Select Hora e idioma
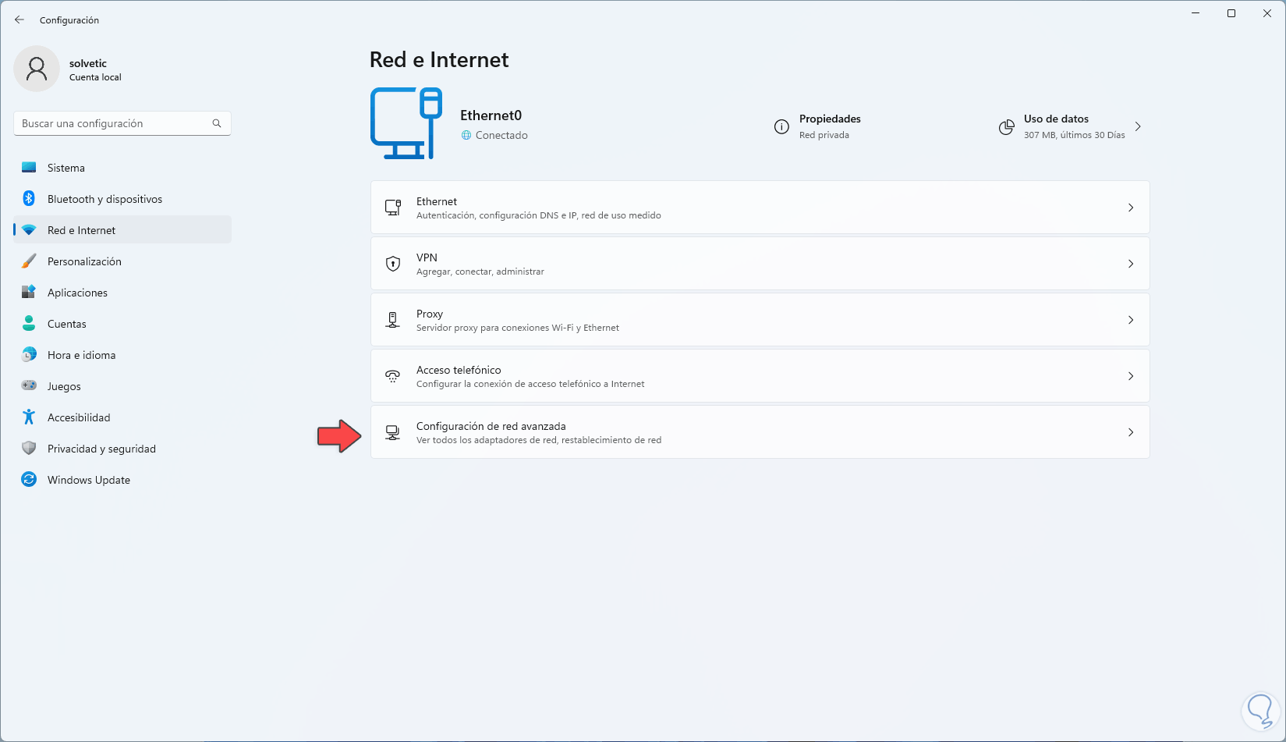The height and width of the screenshot is (742, 1286). tap(122, 355)
